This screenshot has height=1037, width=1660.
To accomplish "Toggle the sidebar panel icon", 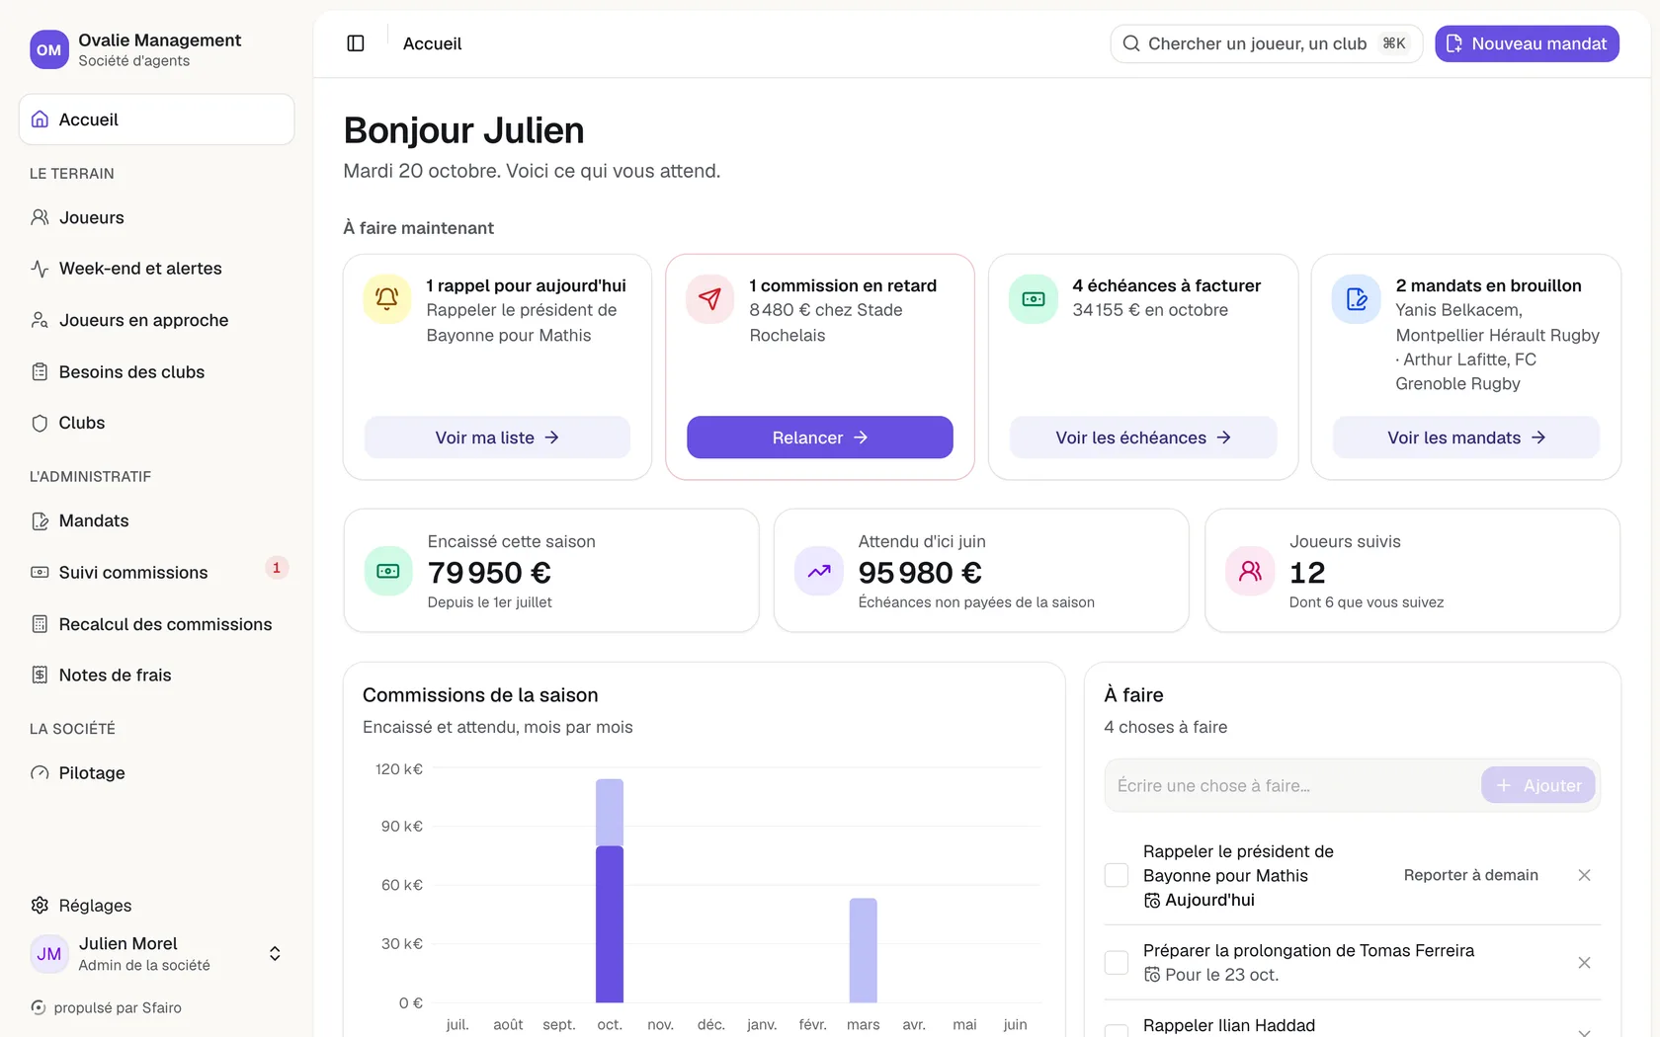I will tap(356, 43).
